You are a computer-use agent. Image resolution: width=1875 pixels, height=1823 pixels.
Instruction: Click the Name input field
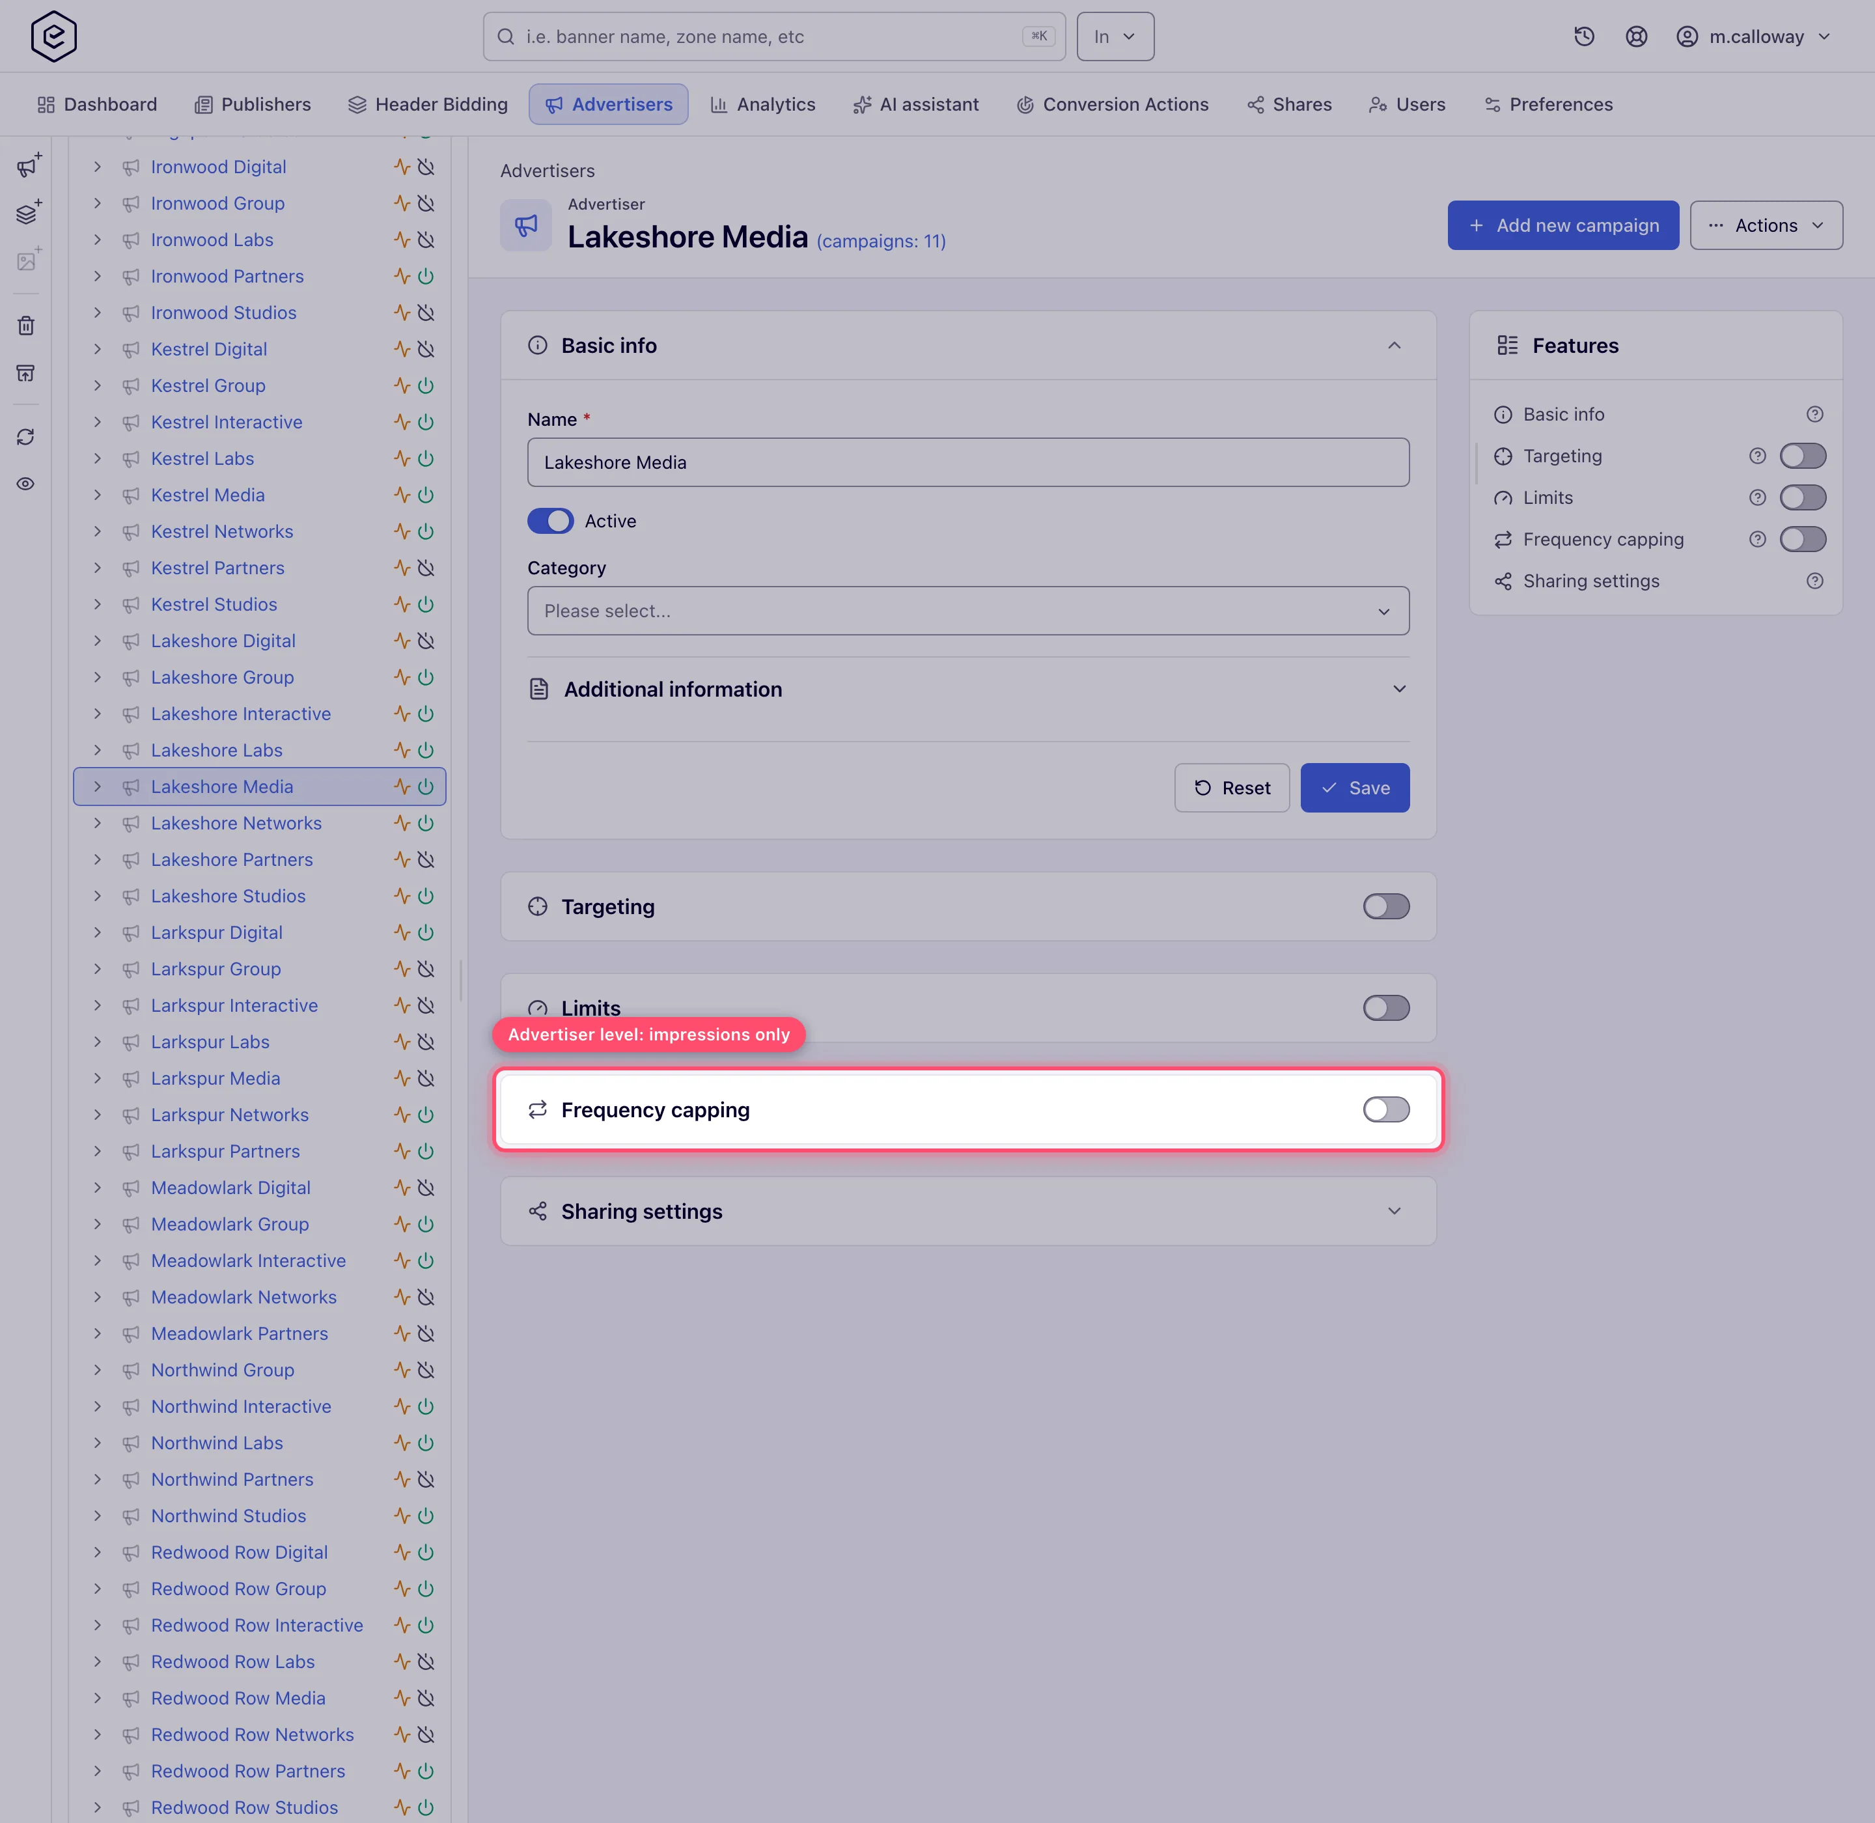tap(968, 462)
